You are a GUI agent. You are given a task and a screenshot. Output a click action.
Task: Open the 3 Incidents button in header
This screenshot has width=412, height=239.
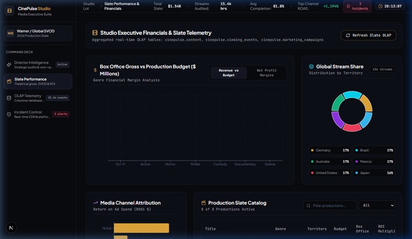(x=357, y=6)
